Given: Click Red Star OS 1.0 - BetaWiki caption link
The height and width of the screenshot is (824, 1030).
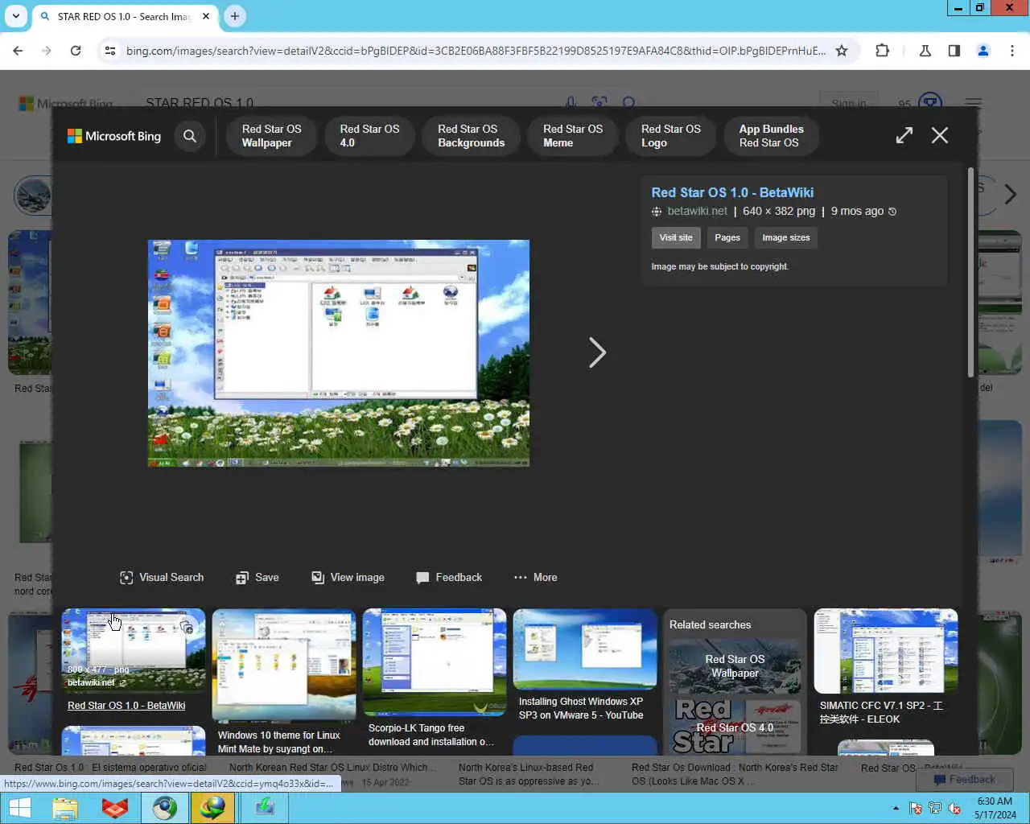Looking at the screenshot, I should pos(126,706).
